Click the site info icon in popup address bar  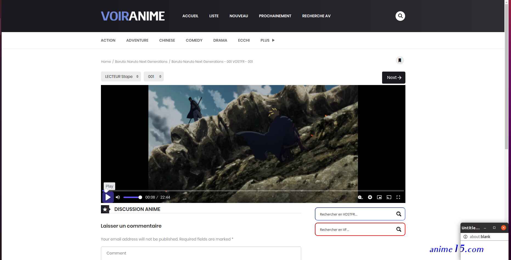(x=465, y=237)
